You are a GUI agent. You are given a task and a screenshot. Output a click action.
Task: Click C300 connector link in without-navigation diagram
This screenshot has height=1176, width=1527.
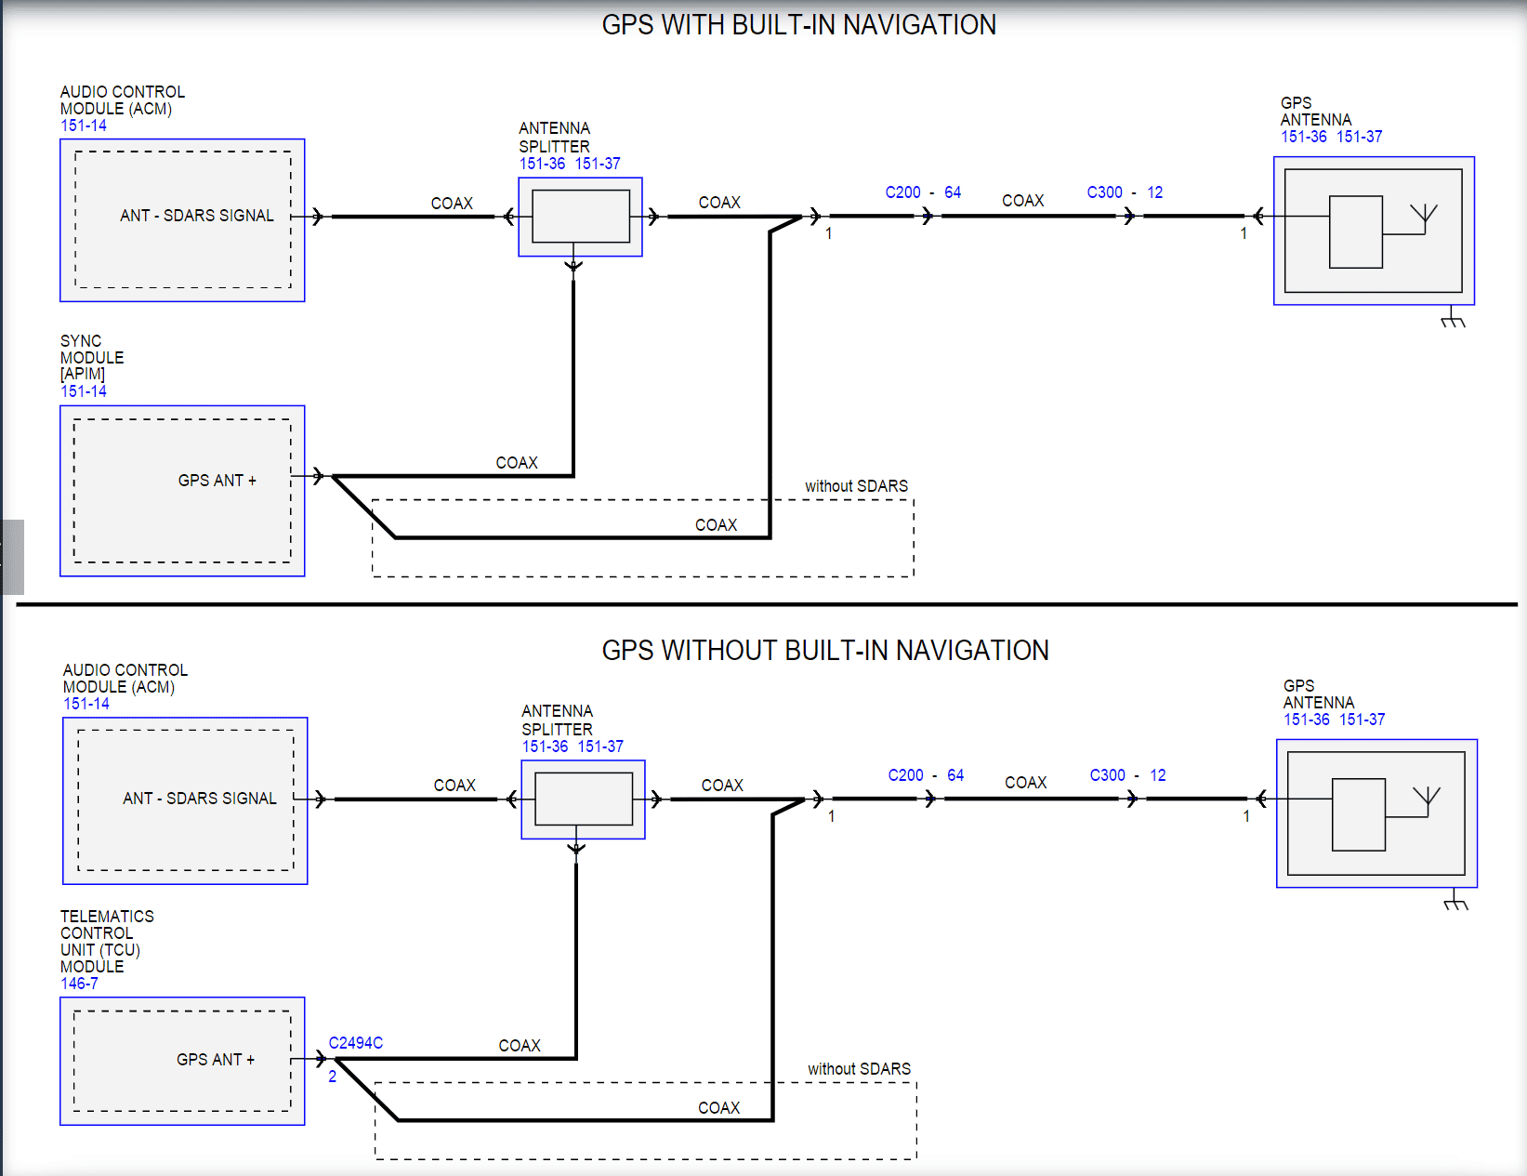click(1108, 775)
